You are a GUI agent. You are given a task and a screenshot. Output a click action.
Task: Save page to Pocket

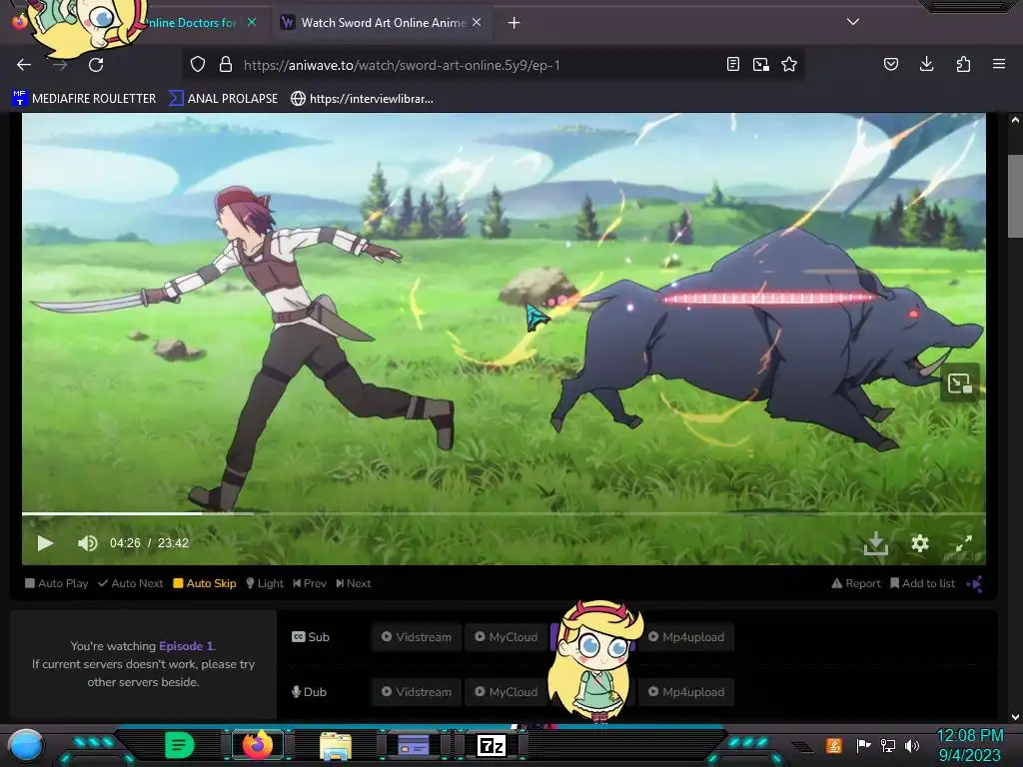(890, 64)
